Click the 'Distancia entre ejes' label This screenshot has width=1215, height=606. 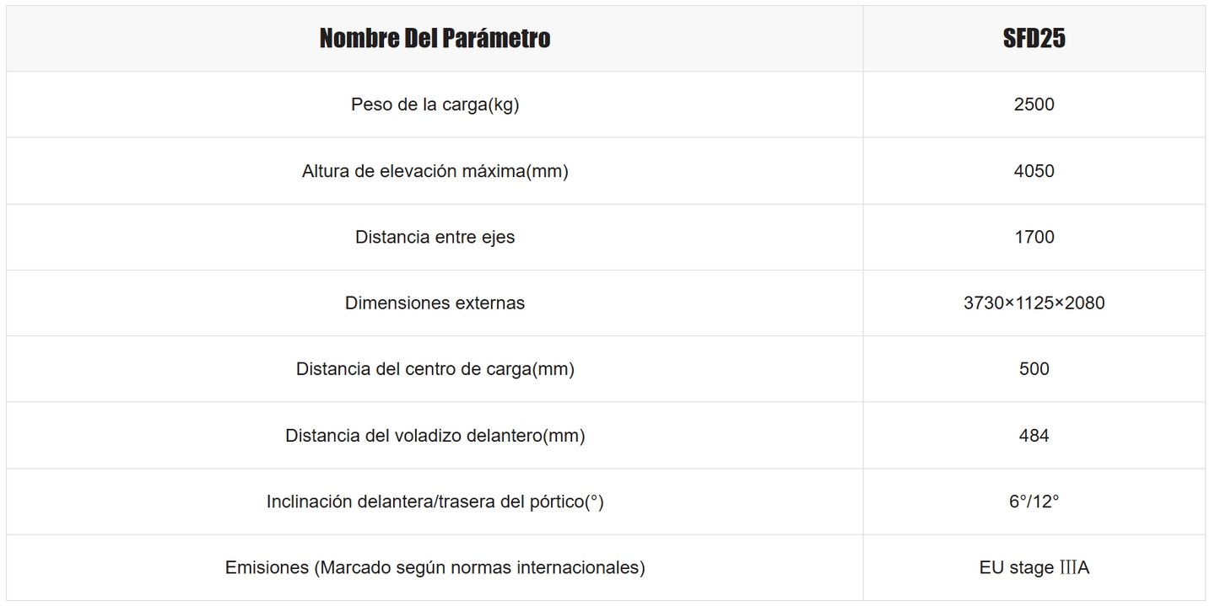[x=435, y=237]
